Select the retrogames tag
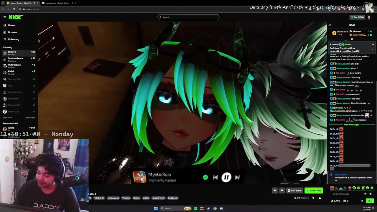The image size is (377, 212). (x=113, y=198)
